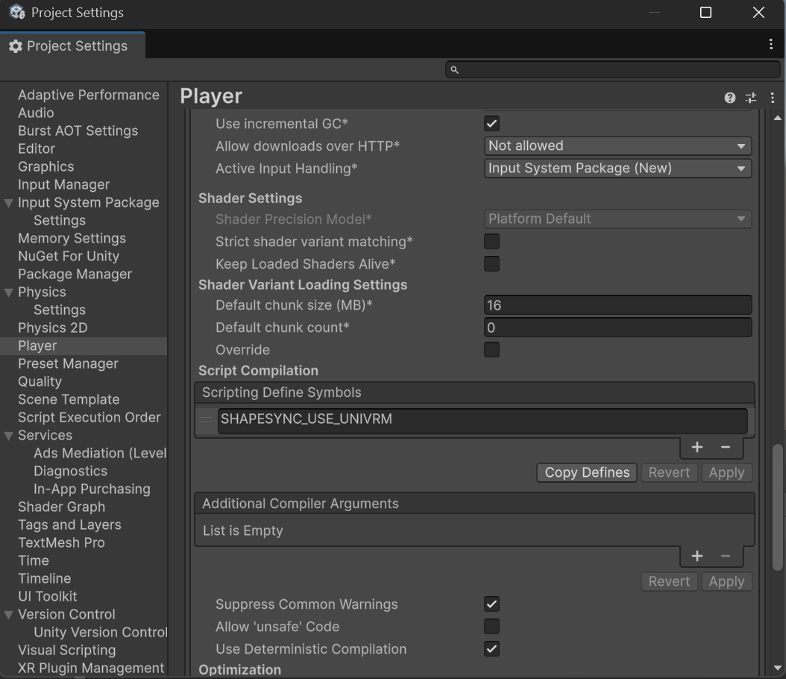Open the Player presets slider icon
The image size is (786, 679).
751,98
